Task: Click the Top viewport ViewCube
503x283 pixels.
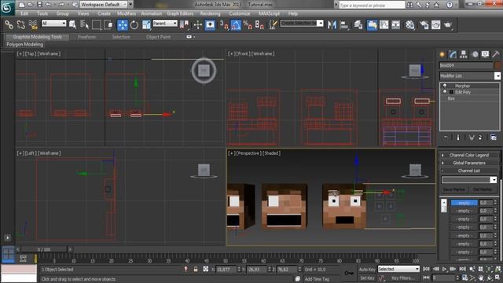Action: (204, 71)
